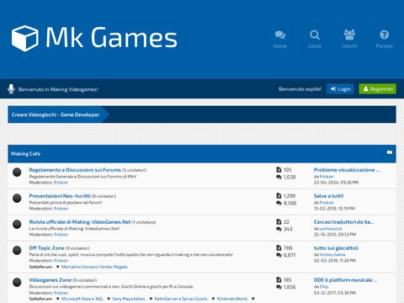404x303 pixels.
Task: Open the Portale question-mark icon
Action: click(384, 35)
